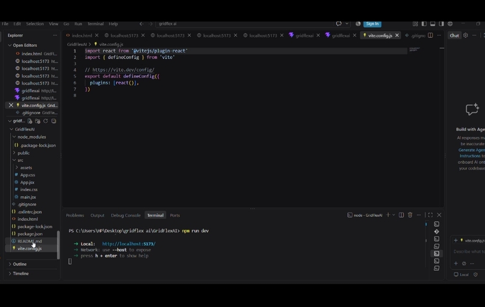Click Customize Layout icon in title bar
Viewport: 485px width, 307px height.
pyautogui.click(x=415, y=24)
